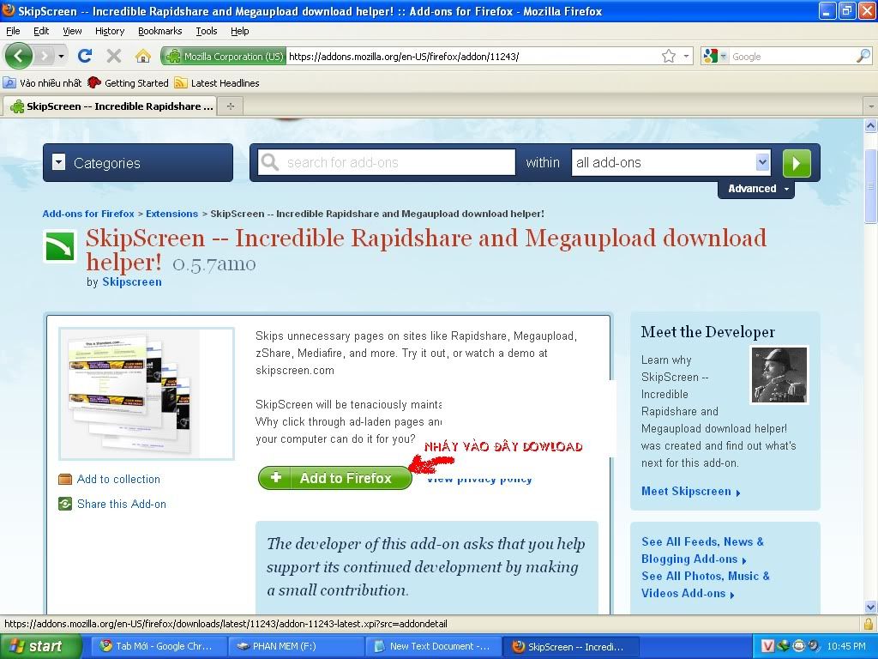
Task: Go to the Home page icon
Action: tap(143, 56)
